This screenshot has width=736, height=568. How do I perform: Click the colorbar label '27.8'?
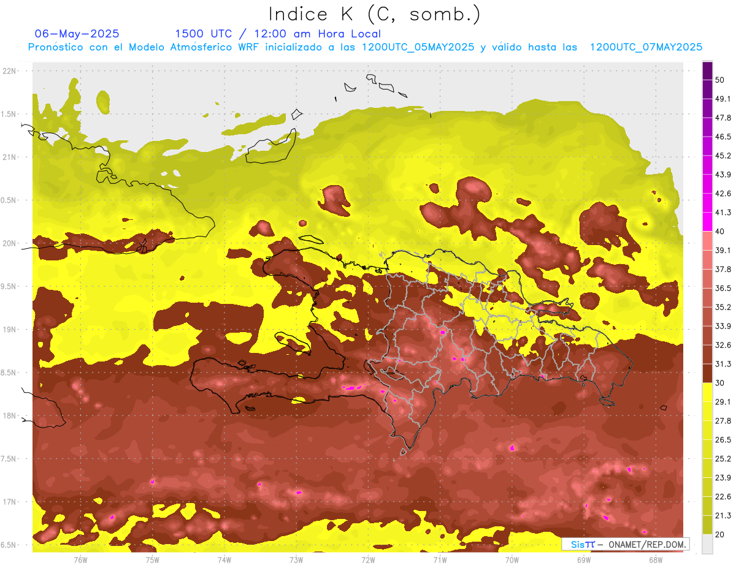click(723, 421)
